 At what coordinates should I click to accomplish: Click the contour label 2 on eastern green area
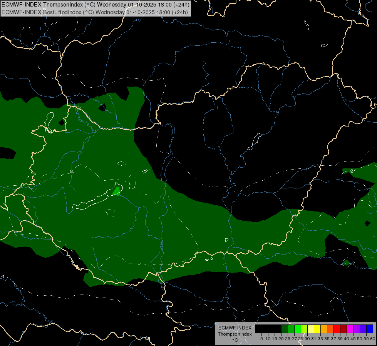tap(352, 171)
